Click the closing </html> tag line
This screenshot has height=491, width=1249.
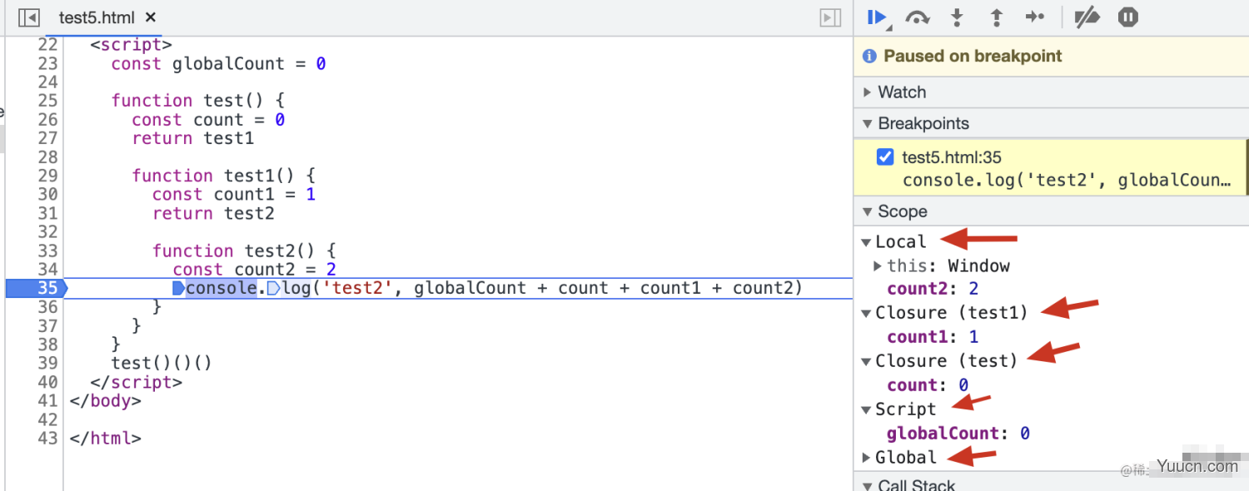tap(106, 439)
